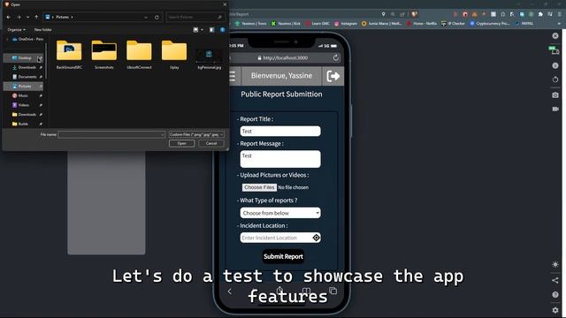Open the Instagram bookmark
The height and width of the screenshot is (318, 566).
[346, 24]
